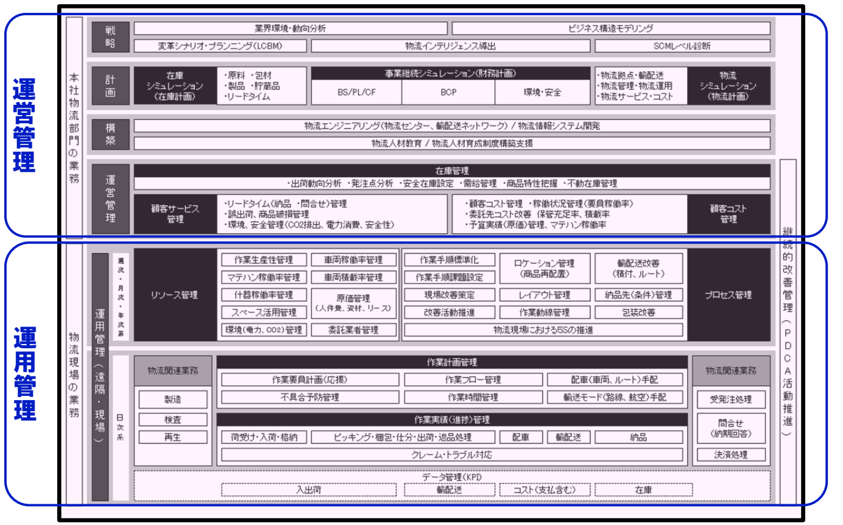
Task: Select SCMレベル診断 box
Action: [x=682, y=46]
